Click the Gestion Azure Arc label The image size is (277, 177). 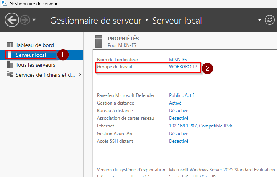click(115, 134)
